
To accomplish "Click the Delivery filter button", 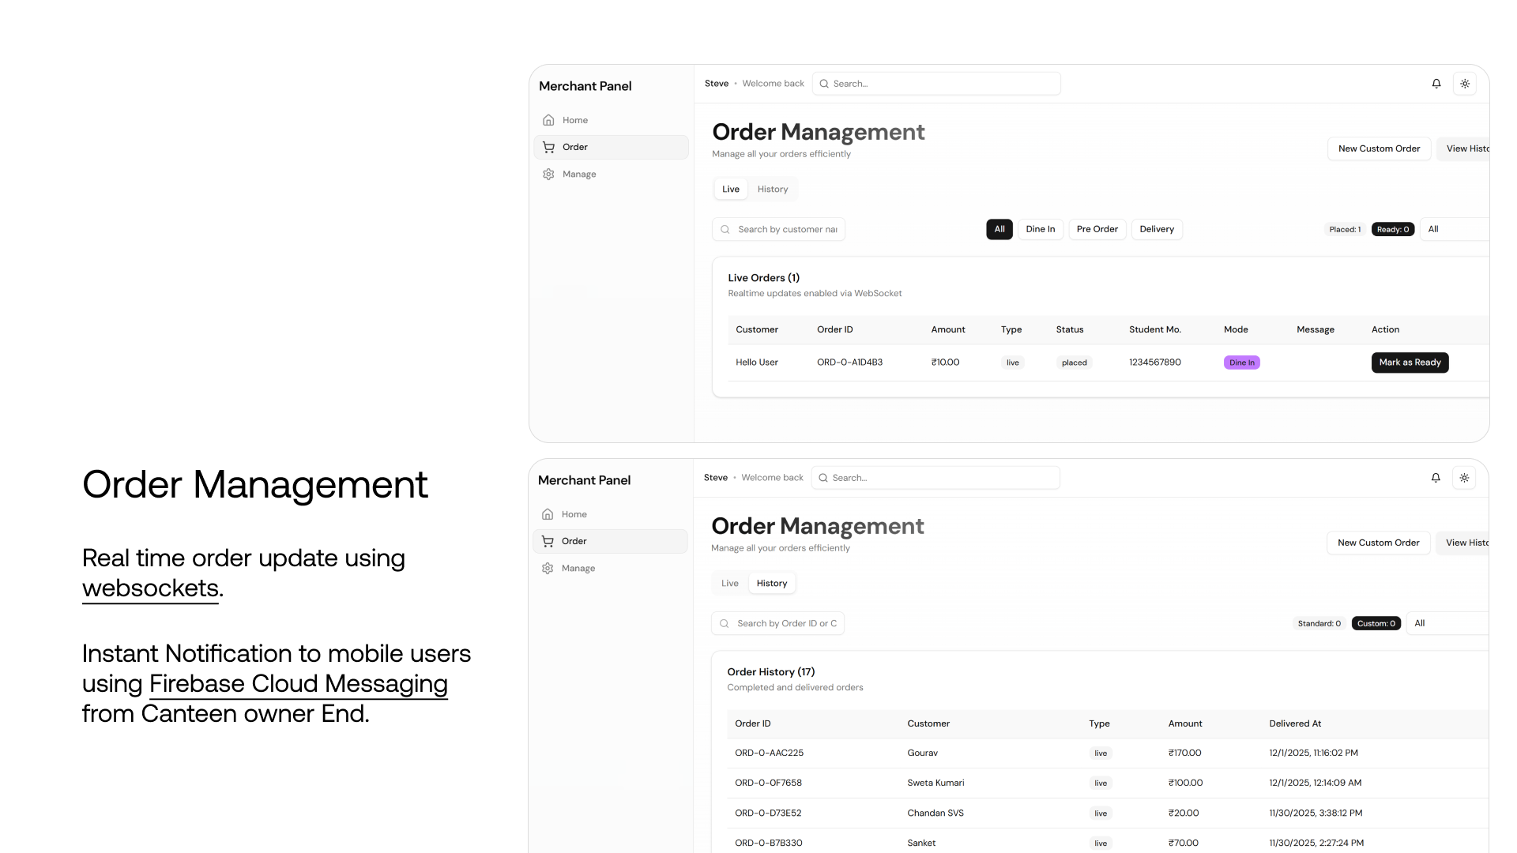I will point(1156,230).
